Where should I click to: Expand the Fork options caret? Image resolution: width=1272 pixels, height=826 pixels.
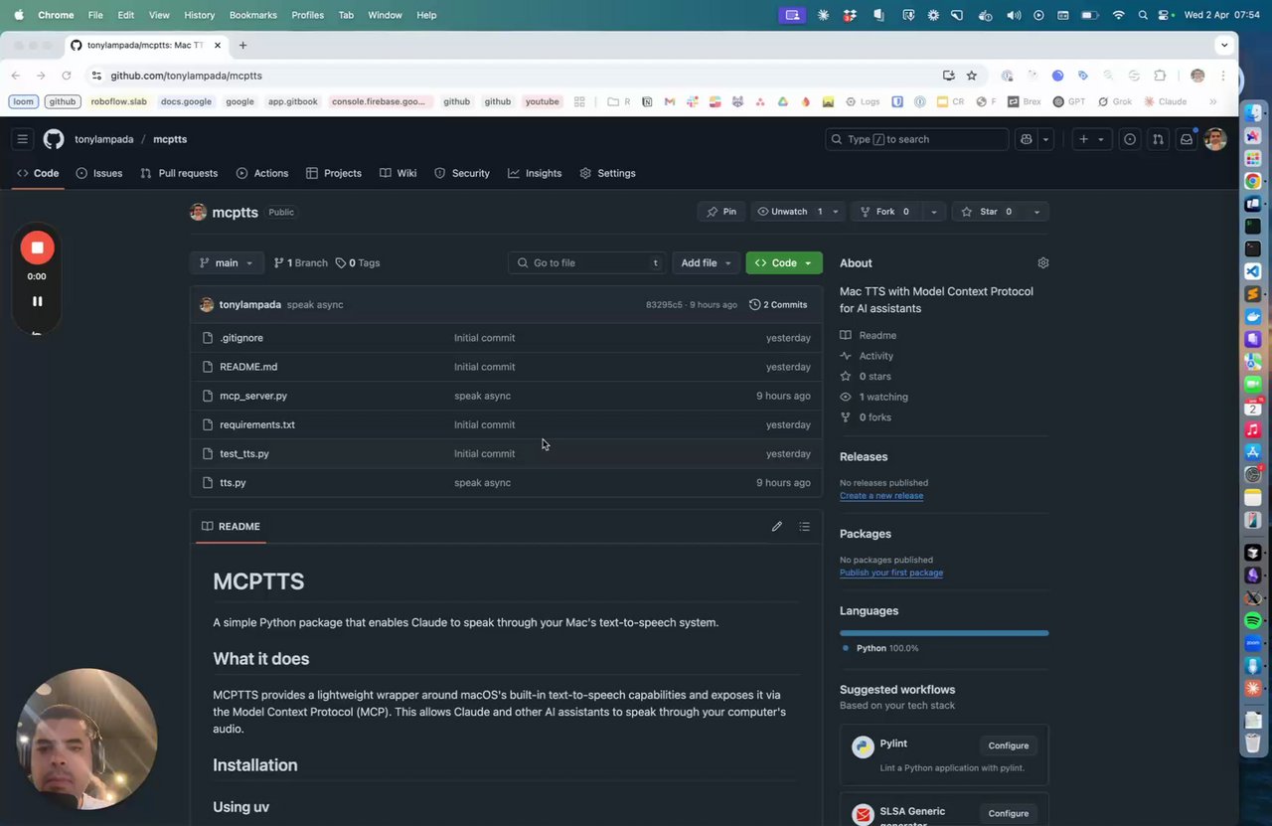pos(933,212)
